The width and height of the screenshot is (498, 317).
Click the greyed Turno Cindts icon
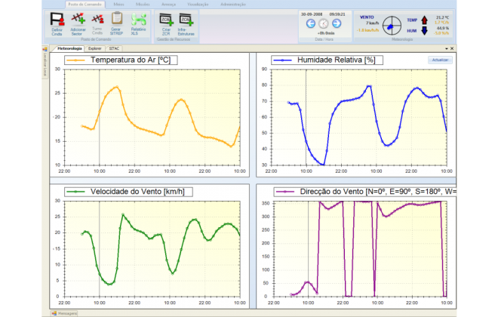97,20
